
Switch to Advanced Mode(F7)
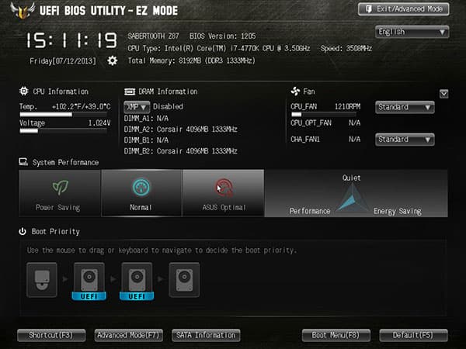(x=128, y=335)
